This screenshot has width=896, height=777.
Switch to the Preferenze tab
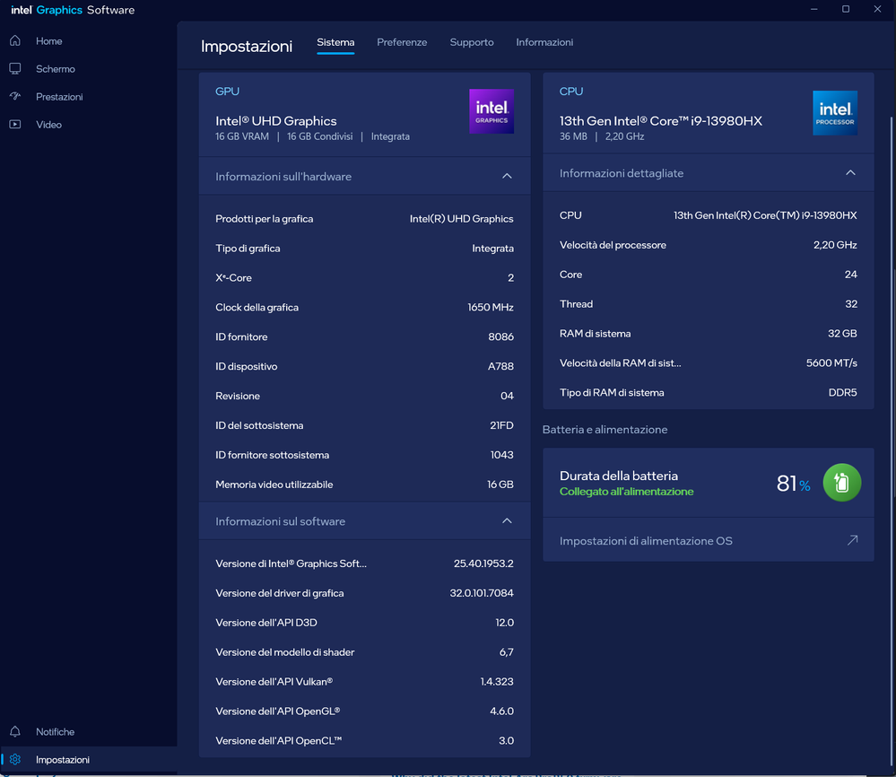tap(402, 42)
